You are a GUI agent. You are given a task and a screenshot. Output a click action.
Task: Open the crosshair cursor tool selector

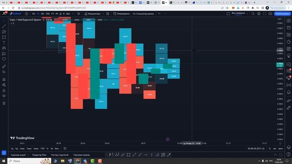[4, 21]
